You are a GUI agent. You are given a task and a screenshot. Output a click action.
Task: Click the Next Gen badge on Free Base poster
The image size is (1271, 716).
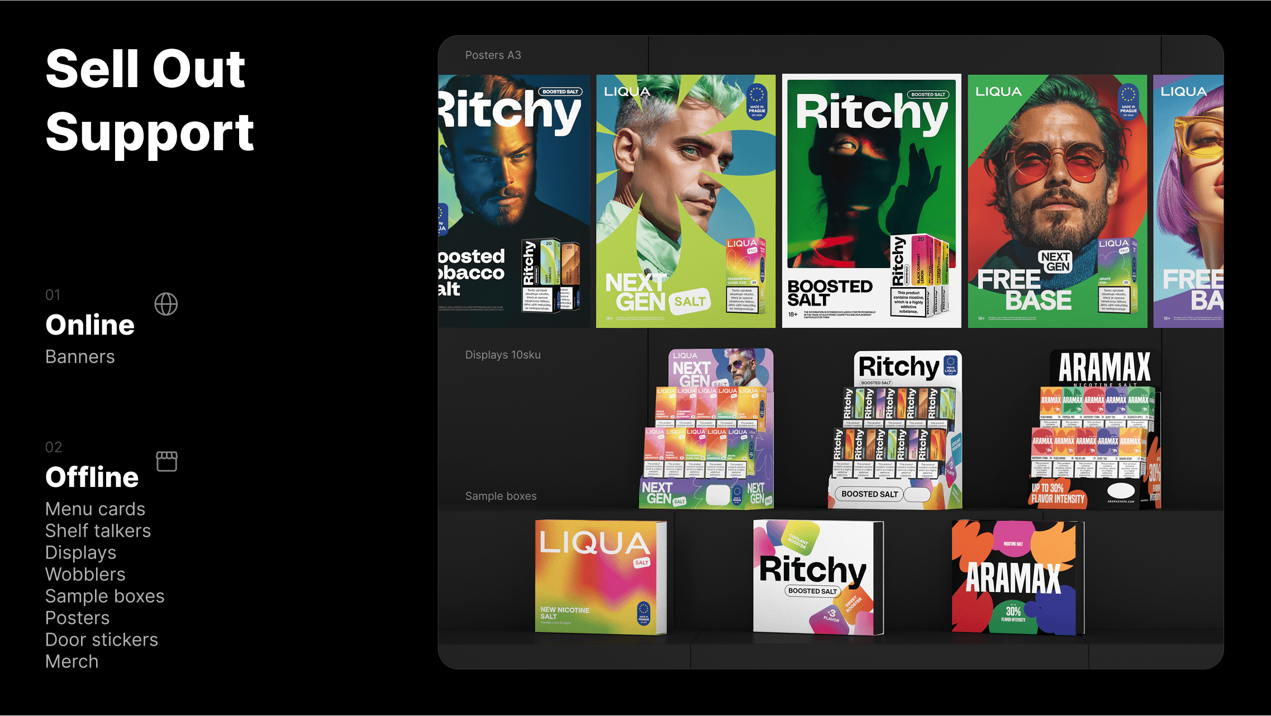(1055, 261)
